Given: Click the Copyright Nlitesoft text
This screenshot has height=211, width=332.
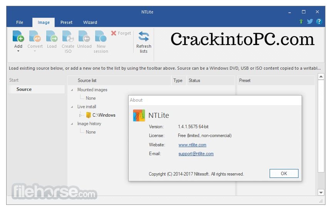Looking at the screenshot, I should click(196, 174).
